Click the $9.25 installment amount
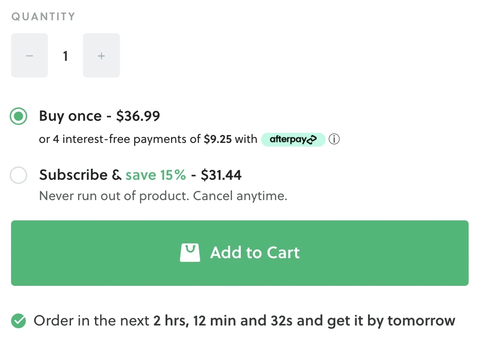This screenshot has width=488, height=343. 218,139
